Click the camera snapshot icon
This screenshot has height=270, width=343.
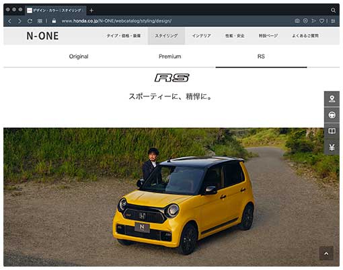click(x=297, y=21)
